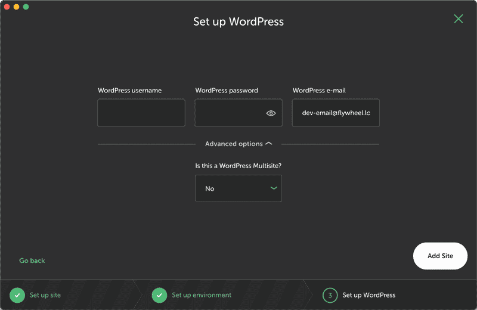477x310 pixels.
Task: Select the Set up WordPress step label
Action: 368,295
